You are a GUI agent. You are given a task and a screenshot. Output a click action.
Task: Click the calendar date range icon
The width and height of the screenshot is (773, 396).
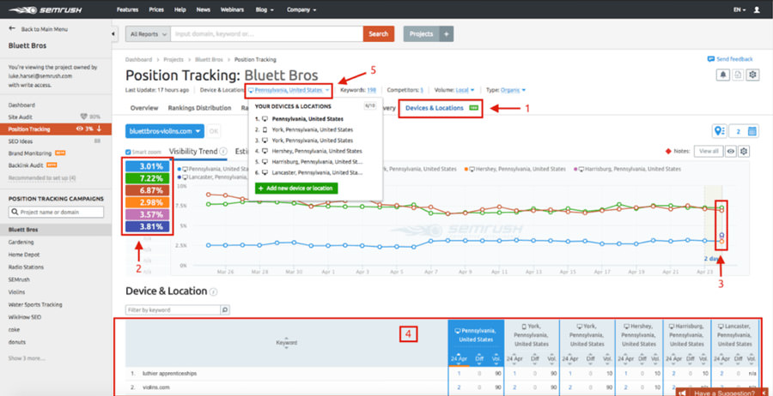click(x=752, y=131)
